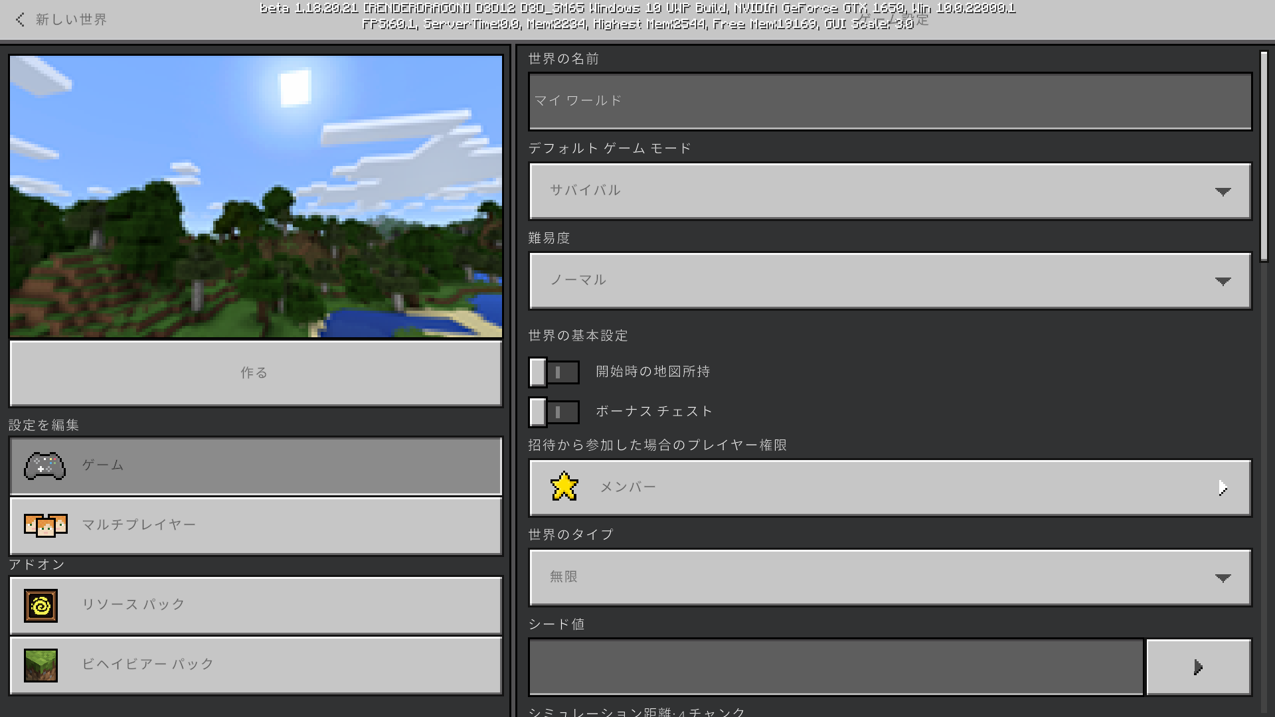Open the リソース パック section
Viewport: 1275px width, 717px height.
[x=256, y=605]
